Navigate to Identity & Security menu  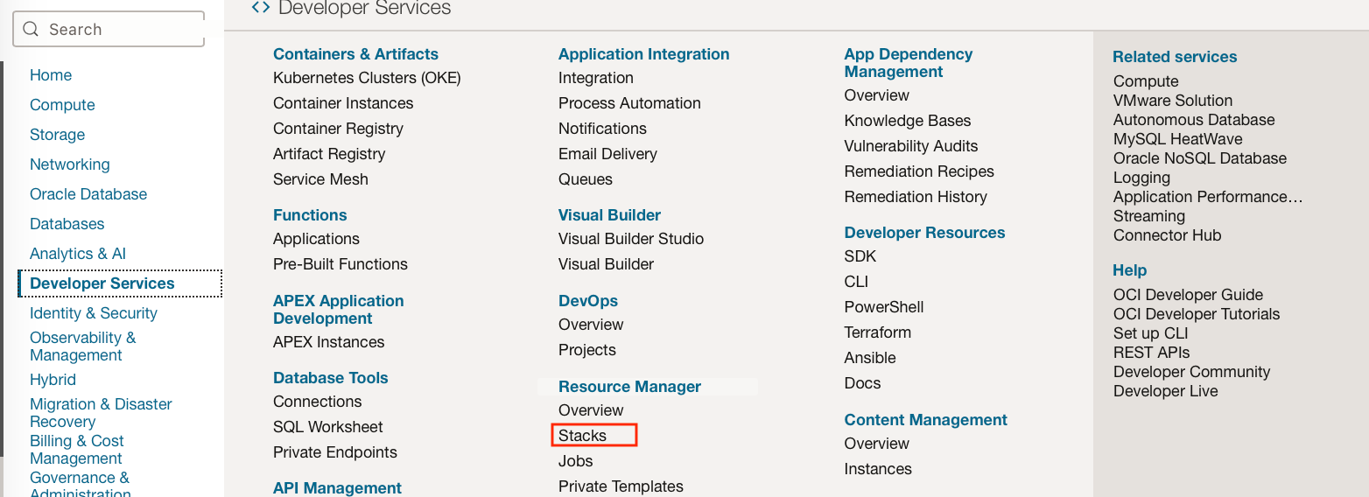[94, 313]
